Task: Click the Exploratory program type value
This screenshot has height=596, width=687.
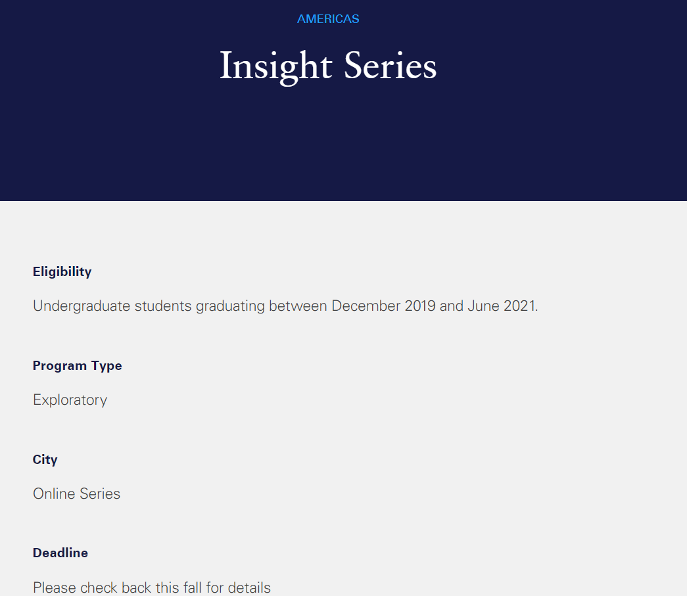Action: click(x=70, y=400)
